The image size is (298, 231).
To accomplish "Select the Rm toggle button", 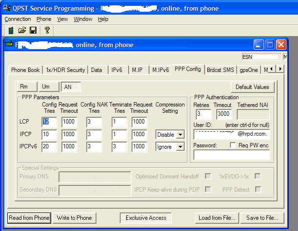I will pyautogui.click(x=27, y=87).
